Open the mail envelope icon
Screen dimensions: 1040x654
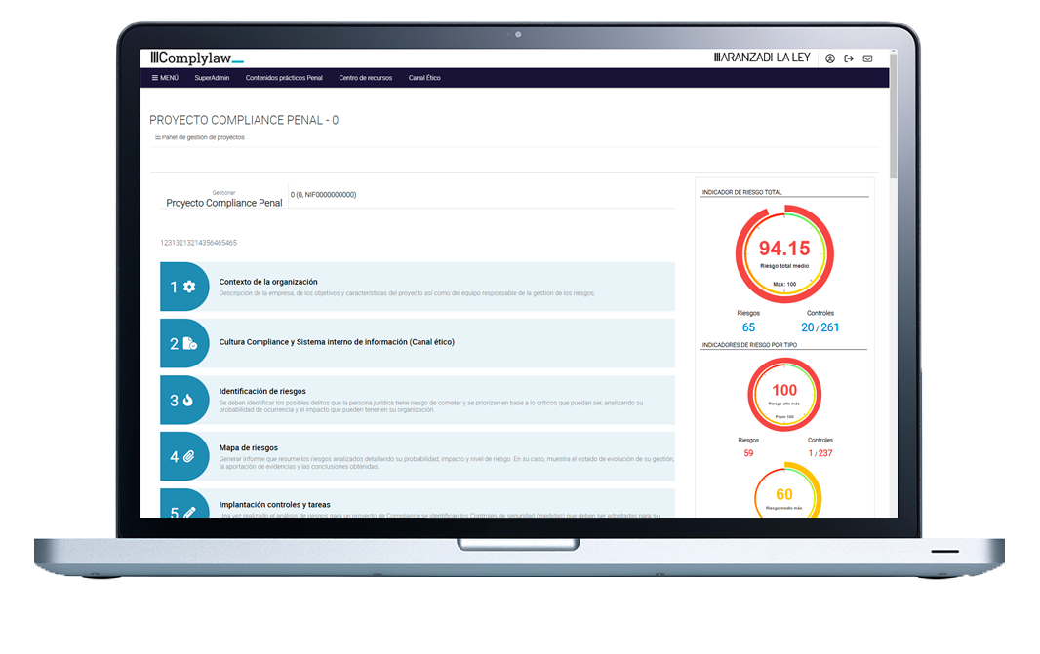(x=867, y=58)
